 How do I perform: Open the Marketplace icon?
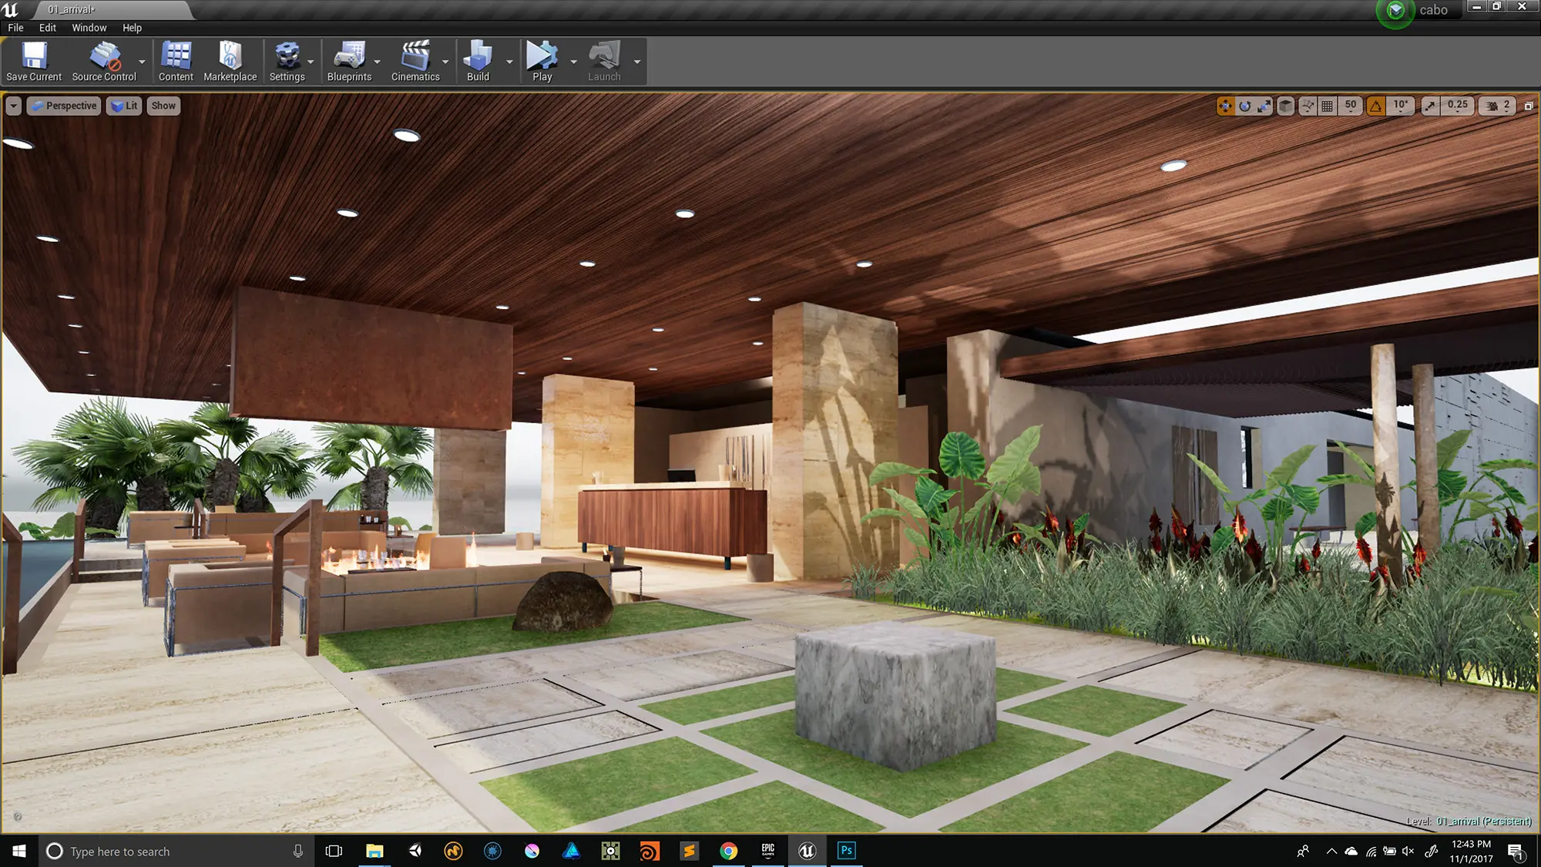(230, 61)
